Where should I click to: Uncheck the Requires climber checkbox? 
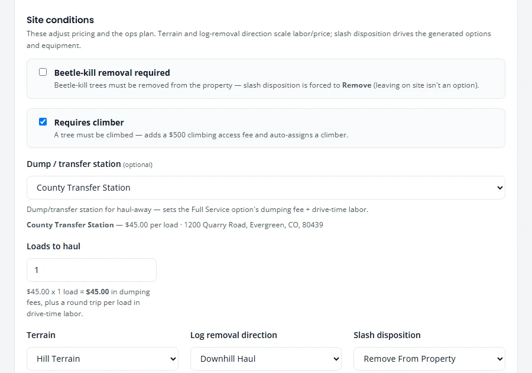[x=43, y=121]
